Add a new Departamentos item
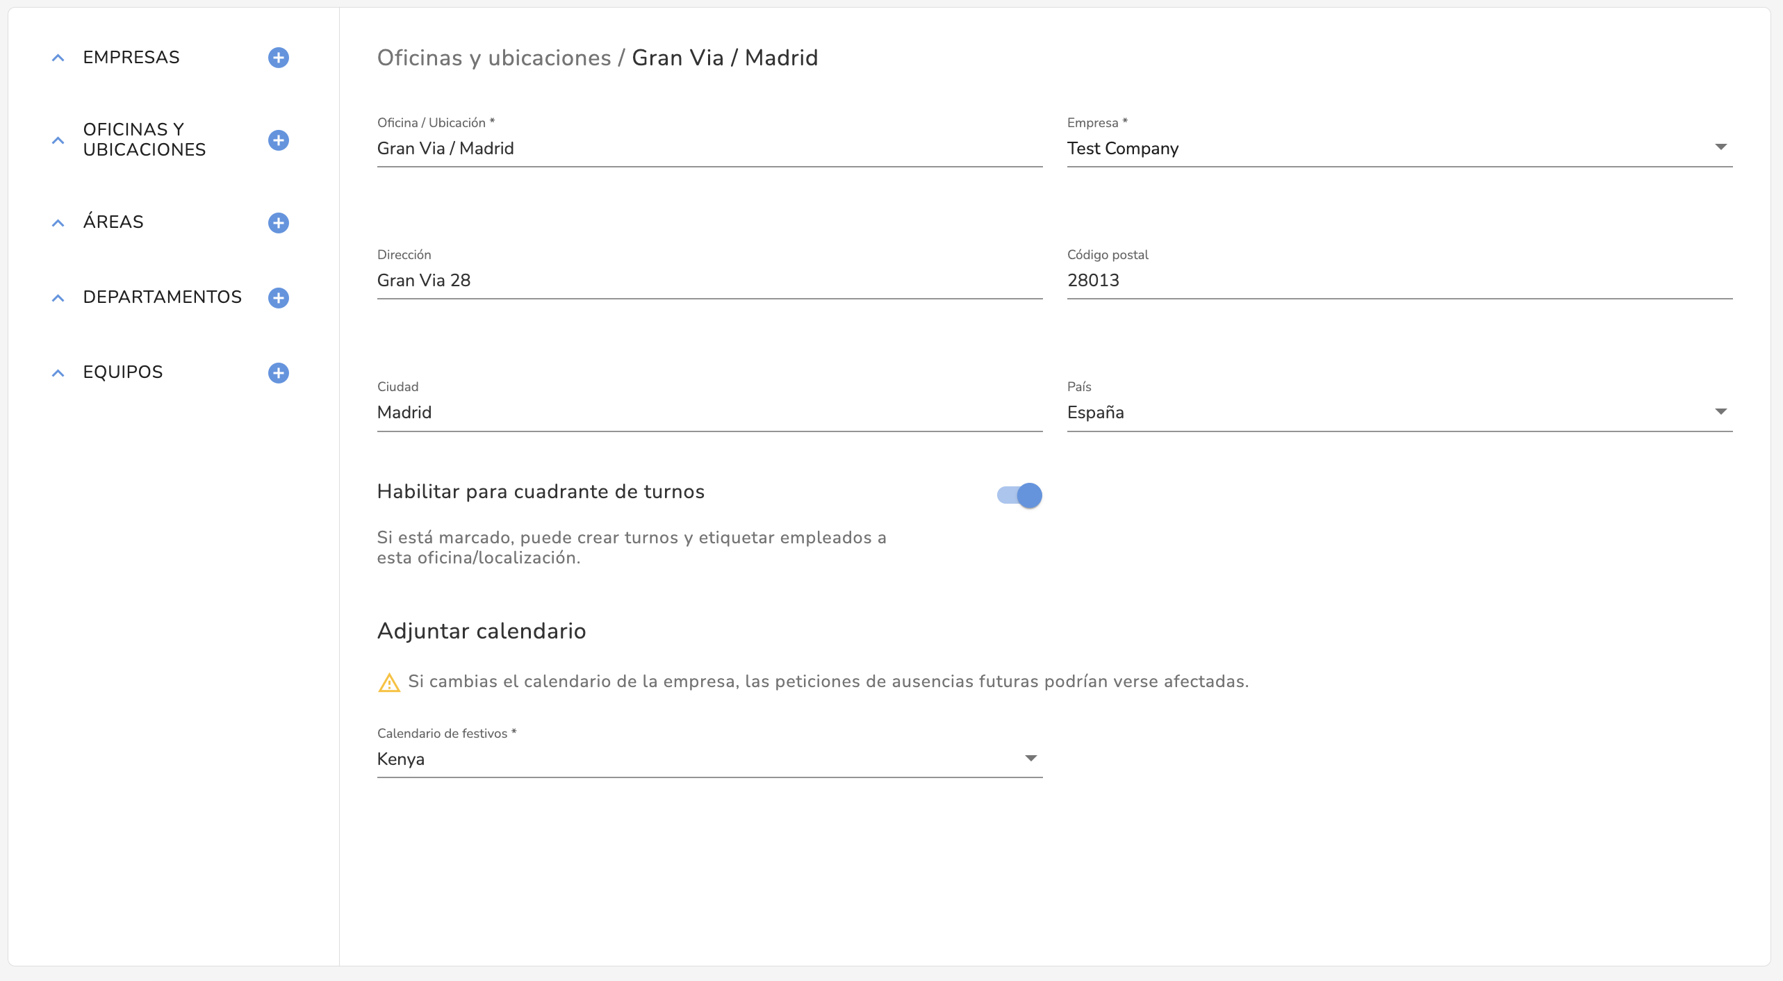 [278, 298]
